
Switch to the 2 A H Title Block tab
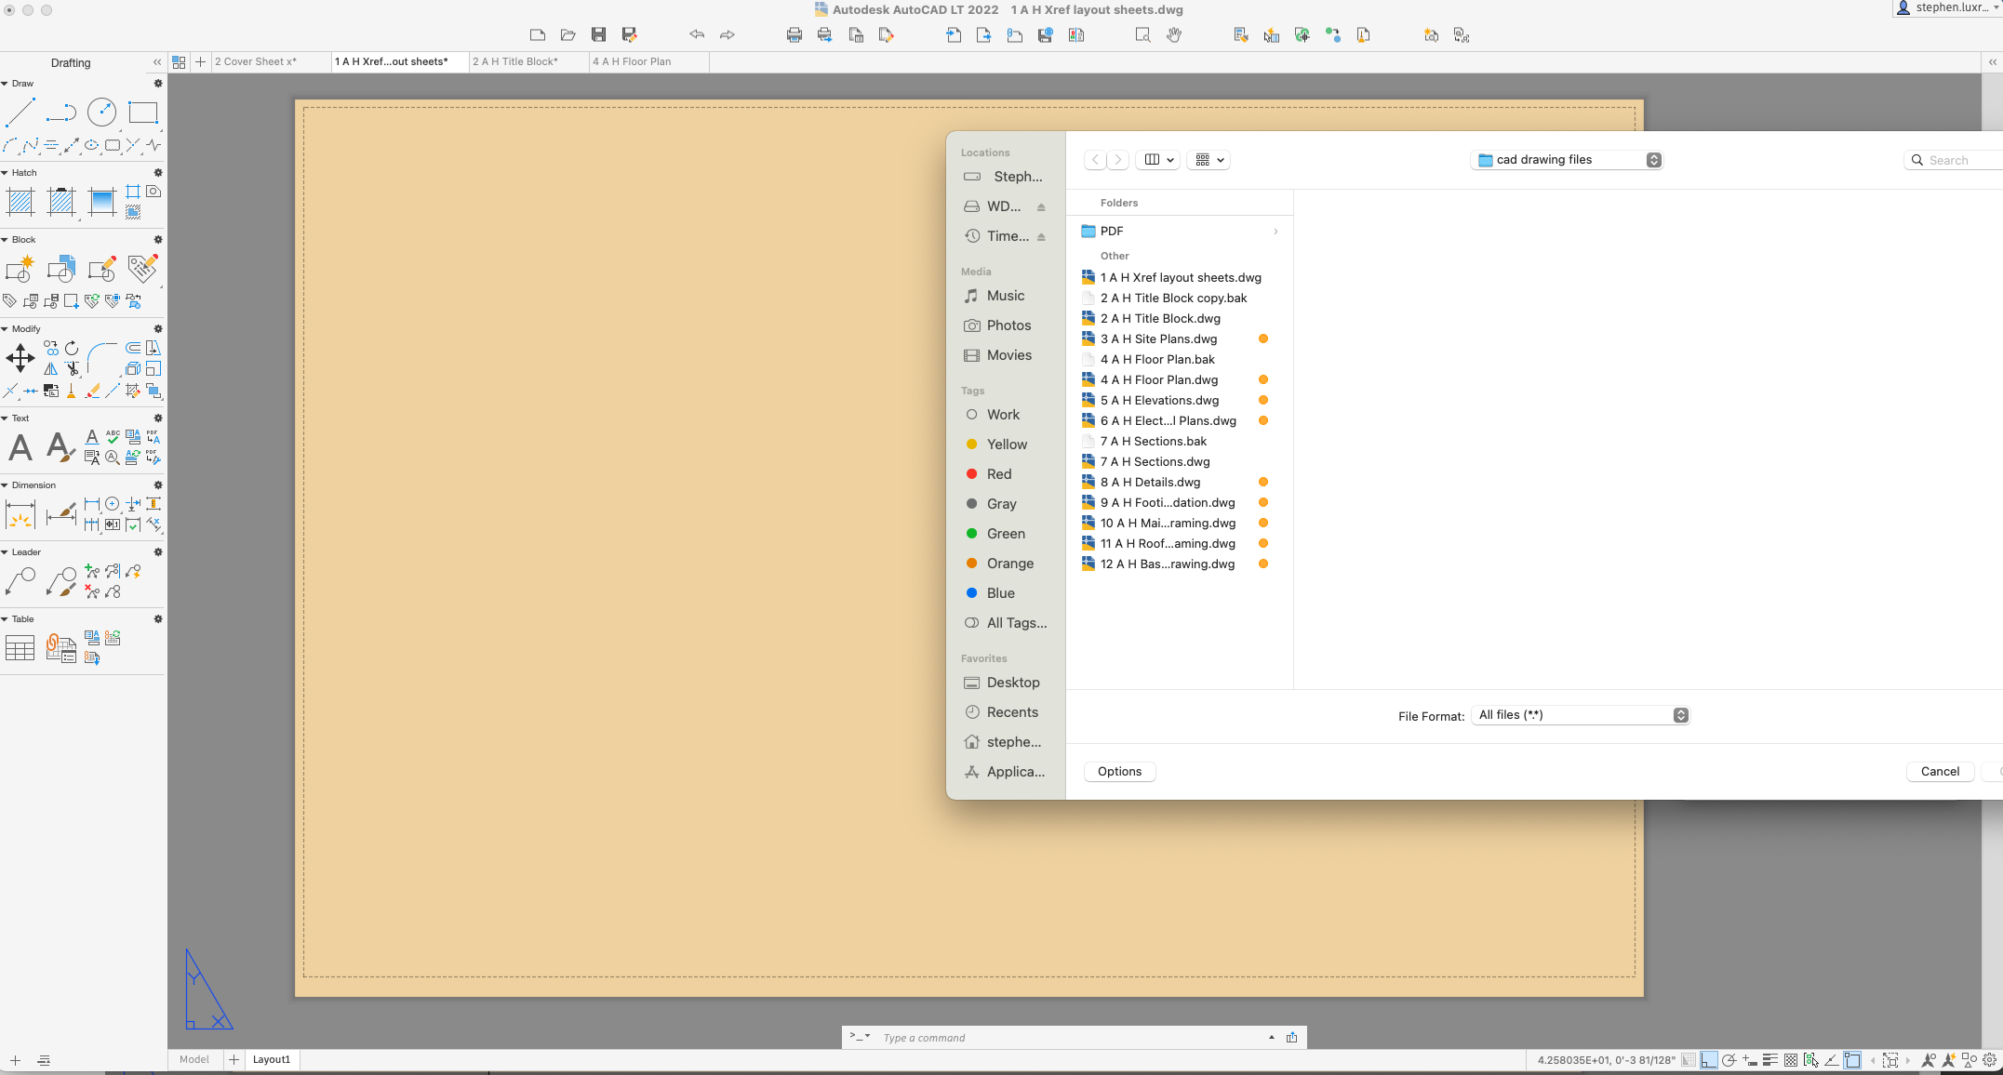pyautogui.click(x=514, y=61)
